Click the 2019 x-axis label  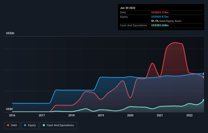point(101,115)
